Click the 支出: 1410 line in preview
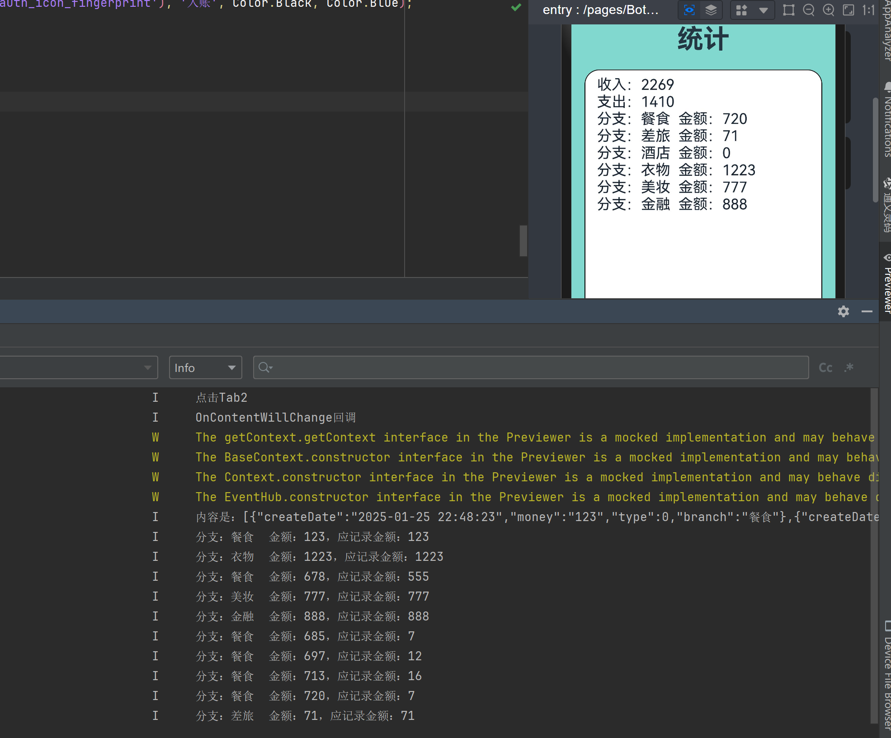 coord(636,102)
